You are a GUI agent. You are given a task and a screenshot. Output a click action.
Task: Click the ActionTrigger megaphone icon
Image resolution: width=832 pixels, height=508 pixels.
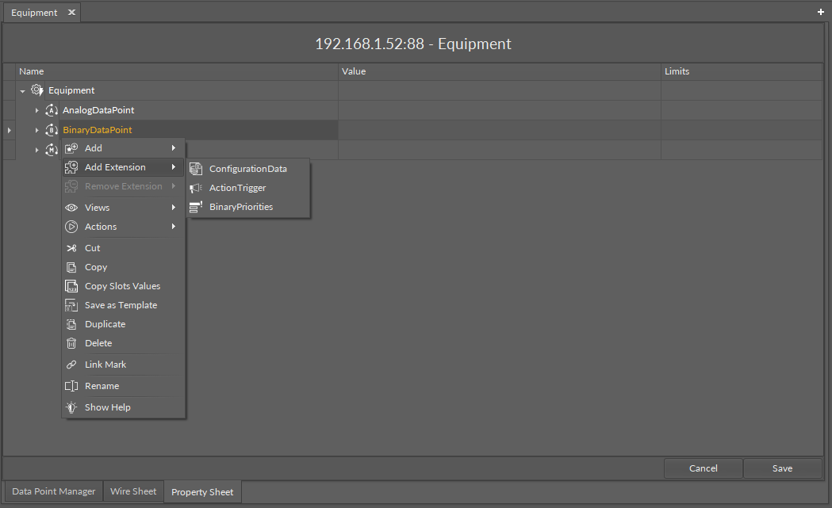tap(196, 188)
